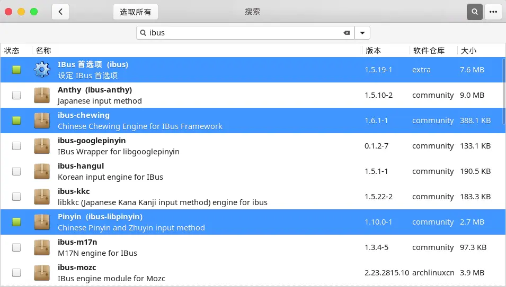Screen dimensions: 506x287
Task: Uncheck the ibus-chewing status checkbox
Action: point(16,121)
